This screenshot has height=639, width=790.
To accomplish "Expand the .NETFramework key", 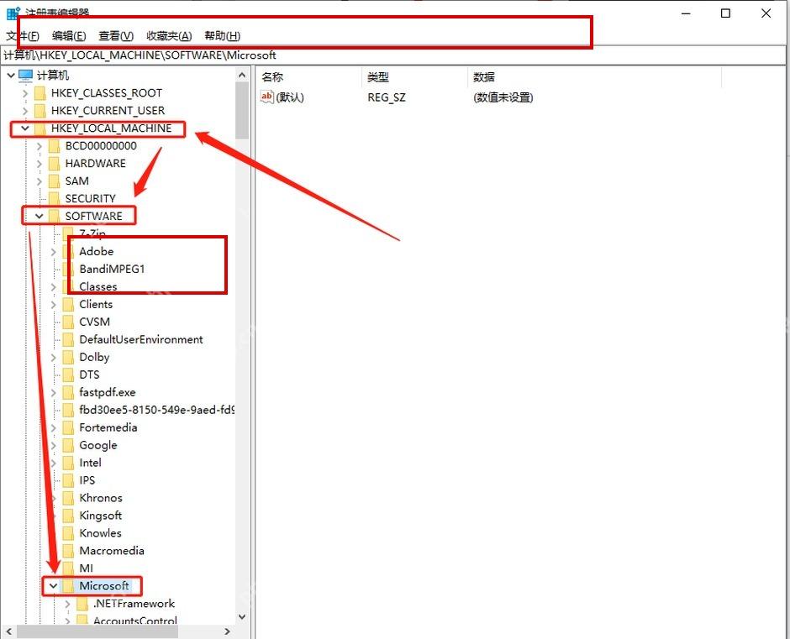I will [67, 604].
